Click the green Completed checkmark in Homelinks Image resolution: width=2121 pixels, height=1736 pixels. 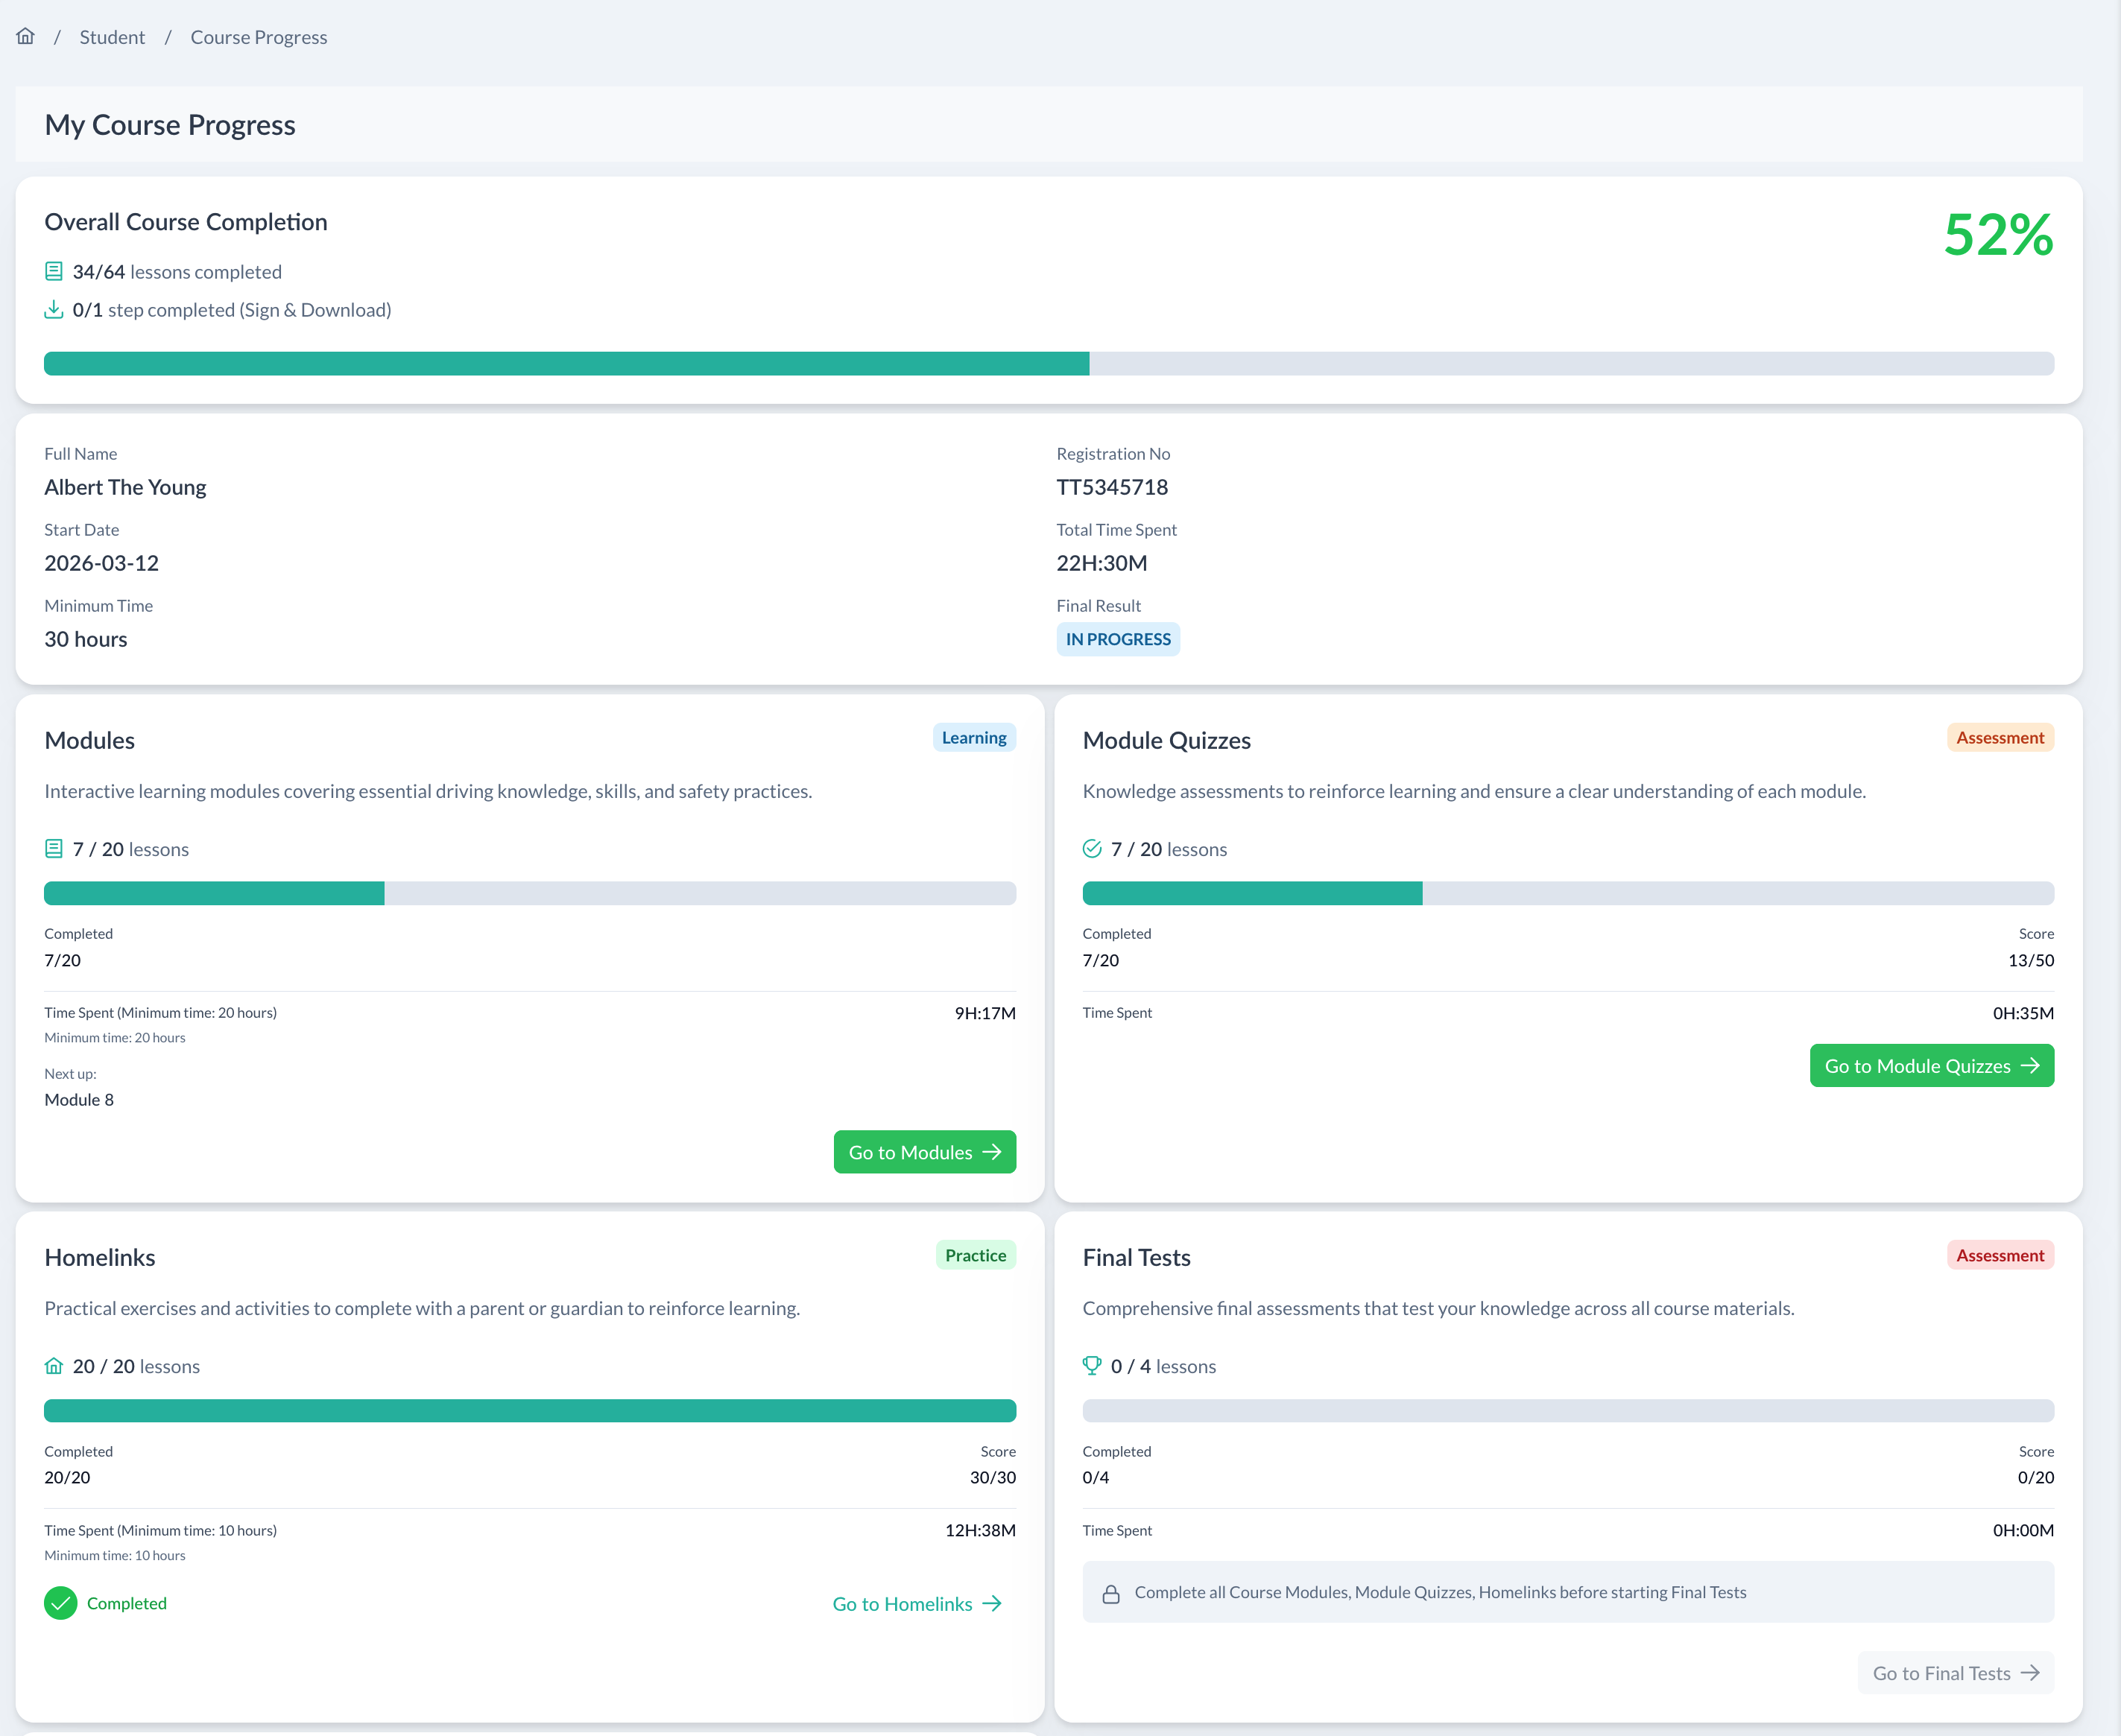(60, 1603)
